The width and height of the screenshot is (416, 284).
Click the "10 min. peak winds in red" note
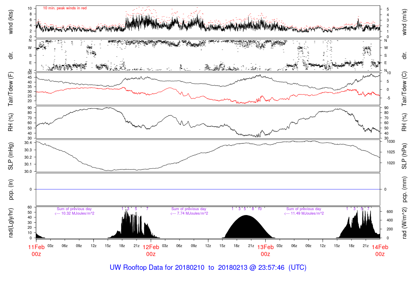point(65,8)
